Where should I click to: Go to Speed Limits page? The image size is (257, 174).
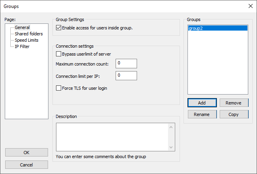27,40
